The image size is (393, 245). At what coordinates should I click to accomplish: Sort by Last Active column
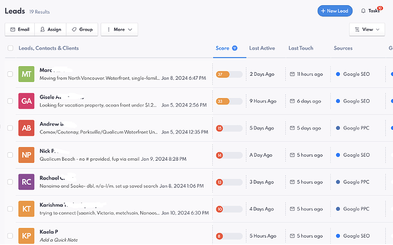(262, 48)
